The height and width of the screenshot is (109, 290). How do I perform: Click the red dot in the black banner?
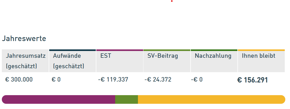[x=172, y=1]
